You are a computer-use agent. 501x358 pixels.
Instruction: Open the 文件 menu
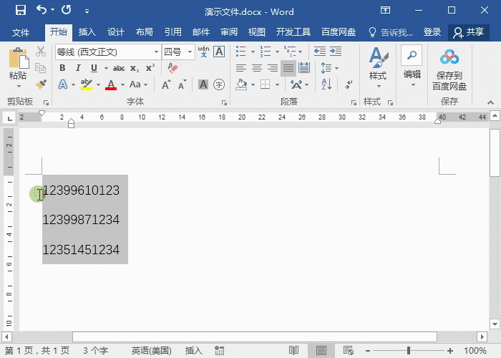[21, 32]
